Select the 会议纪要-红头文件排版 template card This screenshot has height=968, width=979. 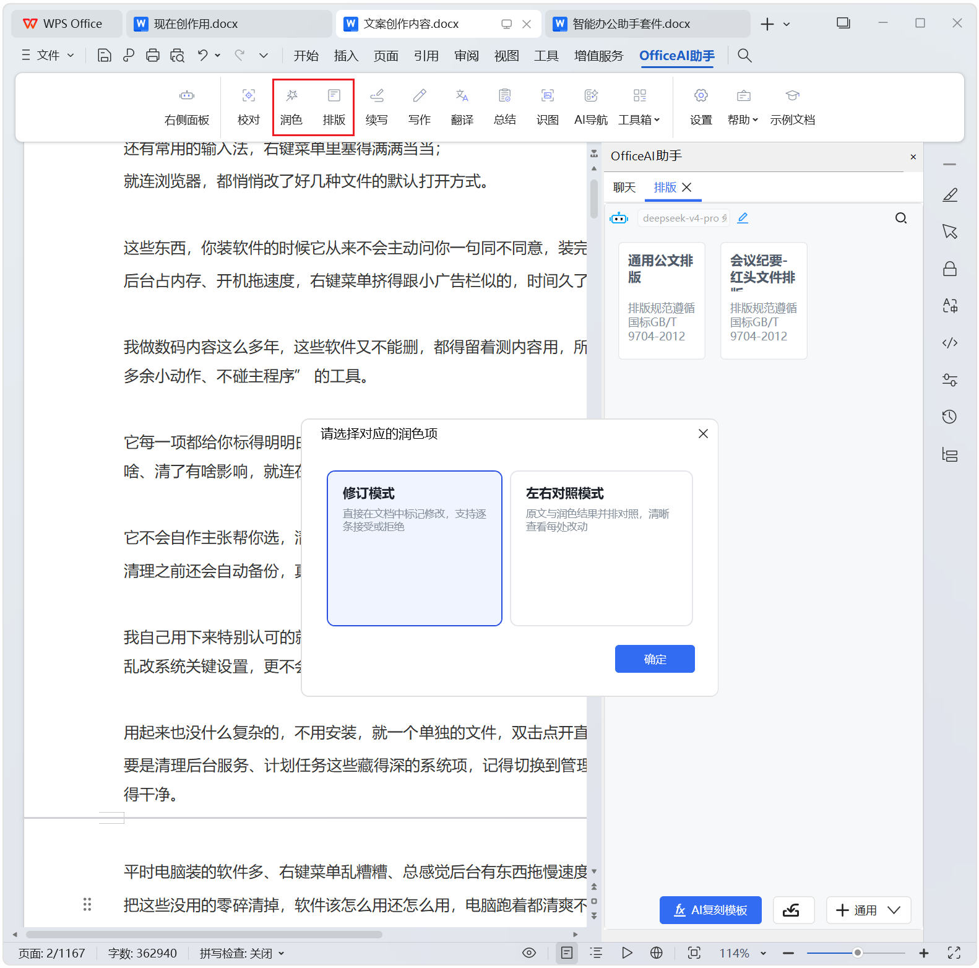(764, 301)
